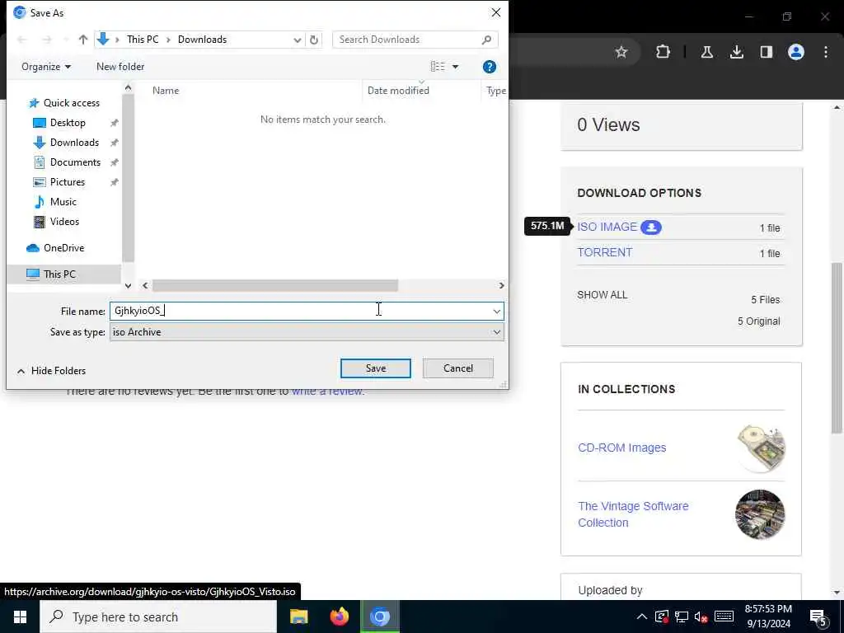
Task: Cancel the Save As dialog
Action: coord(458,368)
